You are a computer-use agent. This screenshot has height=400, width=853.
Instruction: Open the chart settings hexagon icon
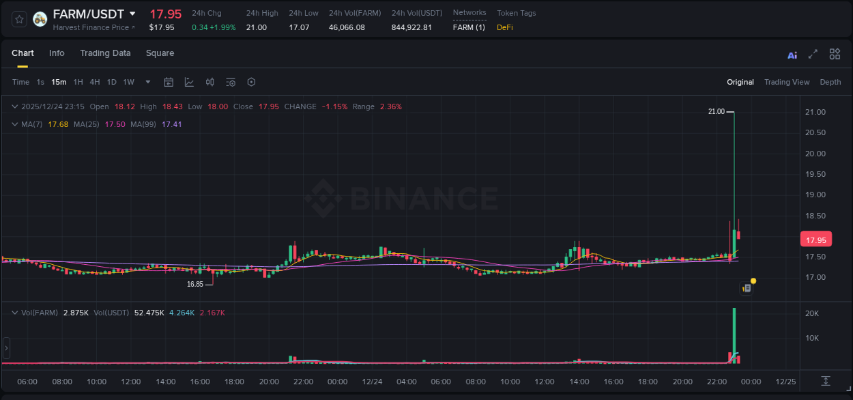coord(250,82)
